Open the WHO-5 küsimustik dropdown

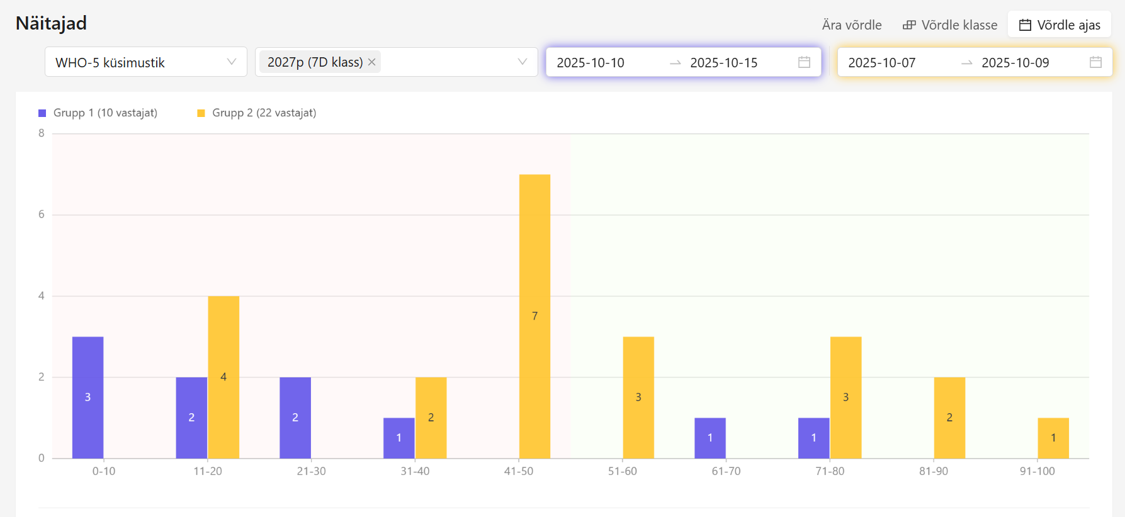tap(145, 62)
